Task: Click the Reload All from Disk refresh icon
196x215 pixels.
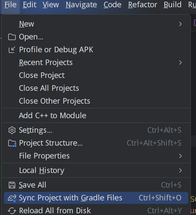Action: click(12, 211)
